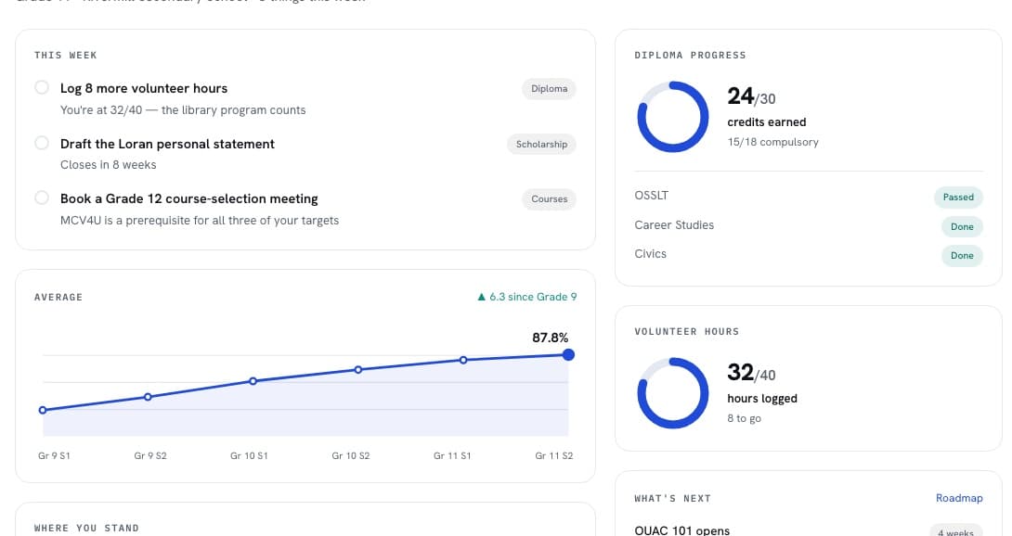Click the '4 weeks' badge
The width and height of the screenshot is (1012, 536).
(x=956, y=532)
